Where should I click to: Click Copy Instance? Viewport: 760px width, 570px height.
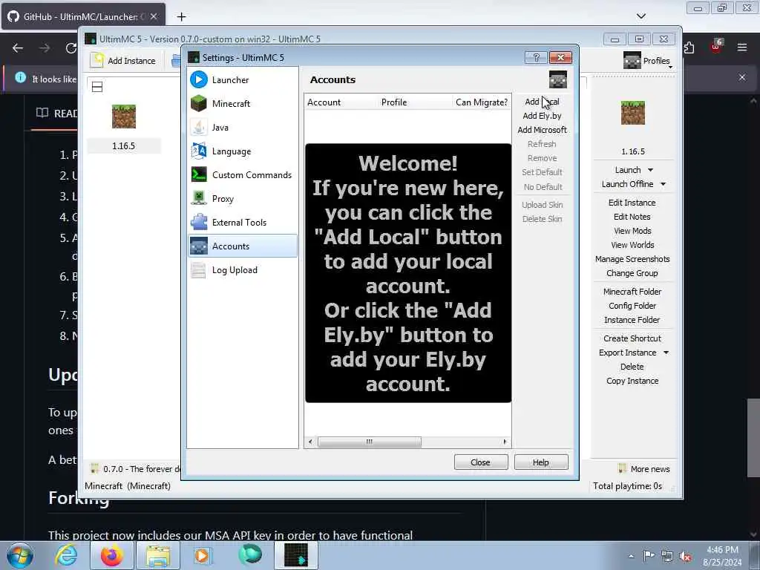pos(632,381)
